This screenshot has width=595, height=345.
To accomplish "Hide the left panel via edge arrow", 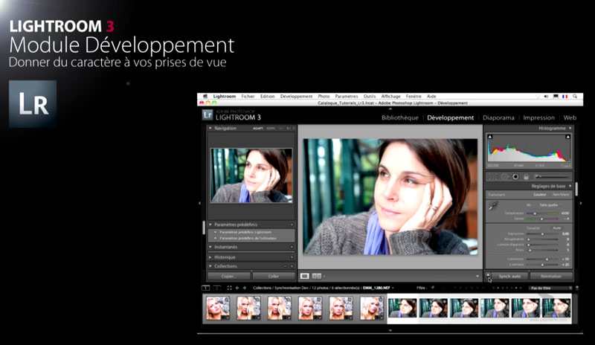I will pos(199,204).
